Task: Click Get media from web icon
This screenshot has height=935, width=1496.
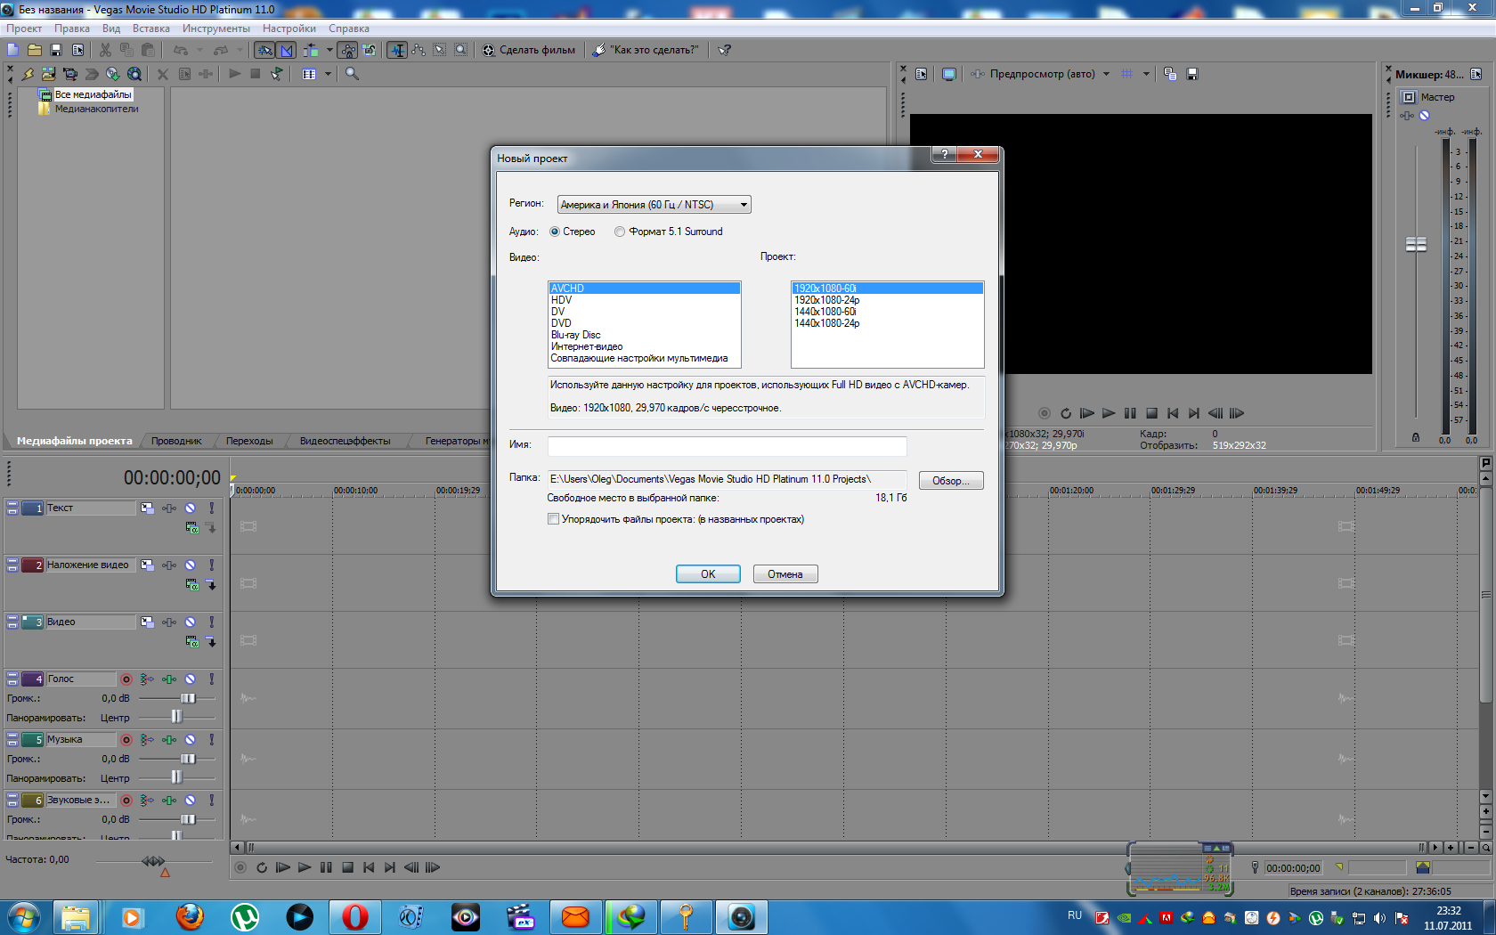Action: click(134, 74)
